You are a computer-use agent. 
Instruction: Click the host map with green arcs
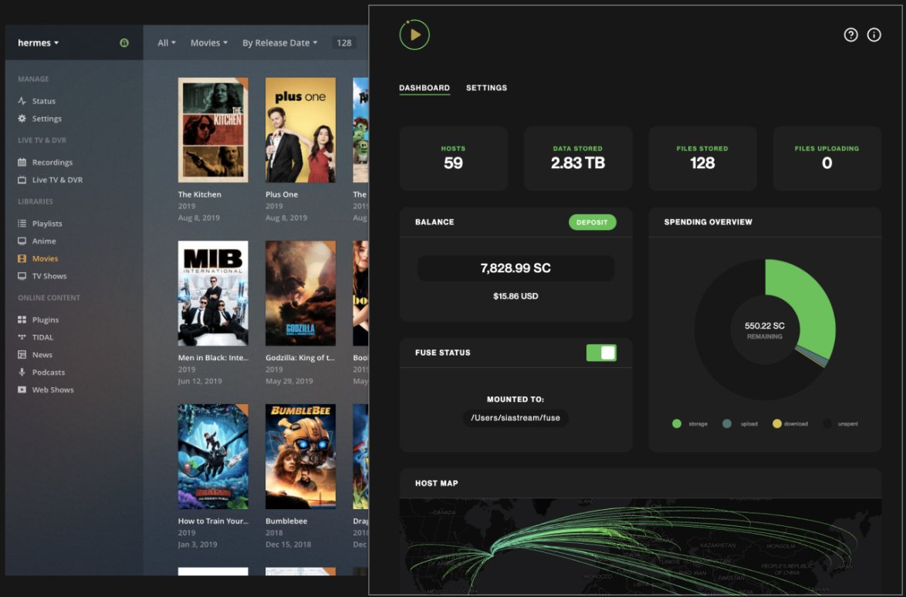(641, 546)
